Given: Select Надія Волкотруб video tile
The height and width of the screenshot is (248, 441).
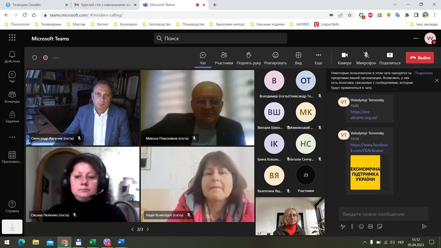Looking at the screenshot, I should click(197, 185).
